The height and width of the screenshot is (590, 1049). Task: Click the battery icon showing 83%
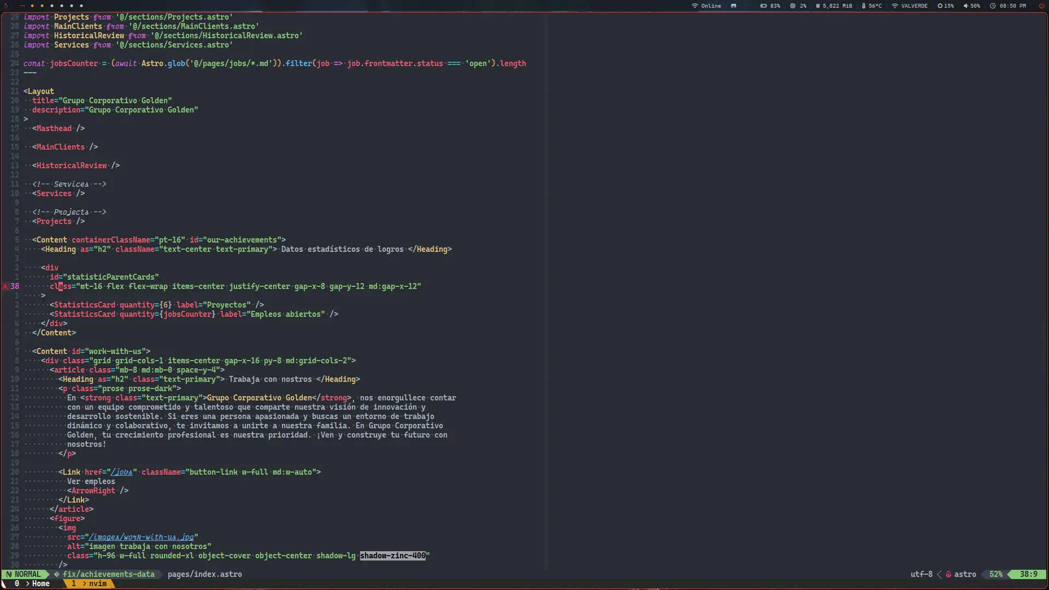(763, 5)
